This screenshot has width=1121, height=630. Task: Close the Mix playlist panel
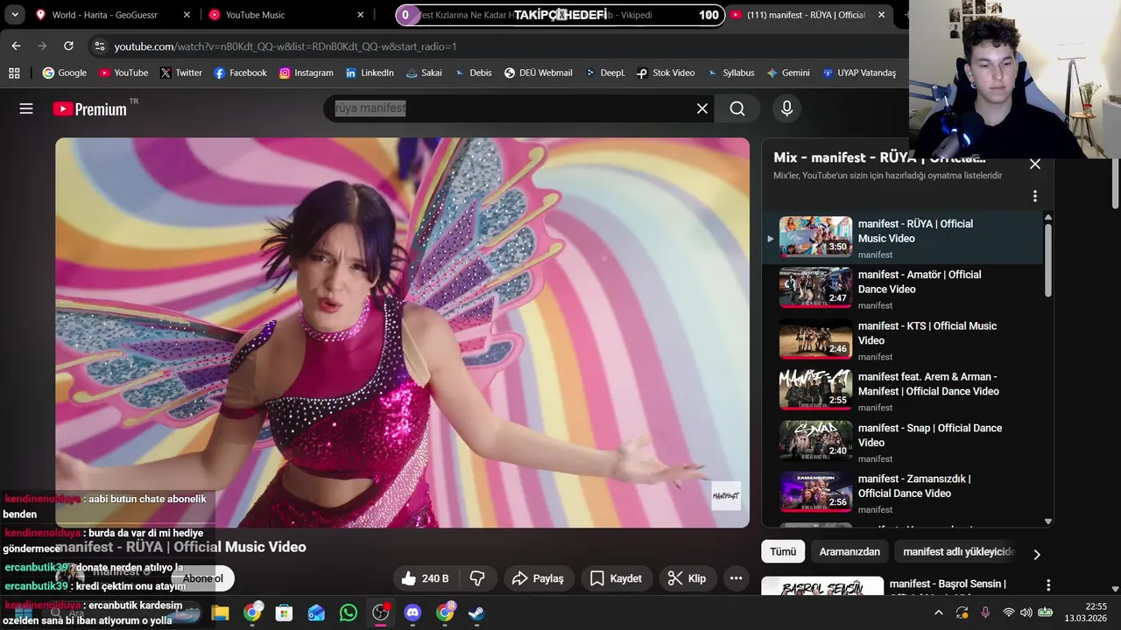coord(1034,164)
